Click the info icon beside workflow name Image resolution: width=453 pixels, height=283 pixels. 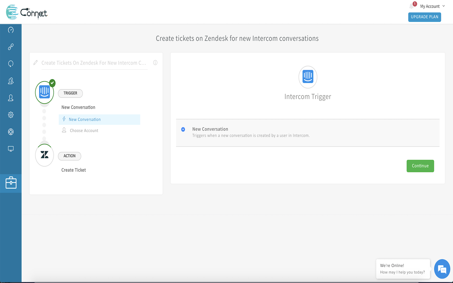pos(155,63)
